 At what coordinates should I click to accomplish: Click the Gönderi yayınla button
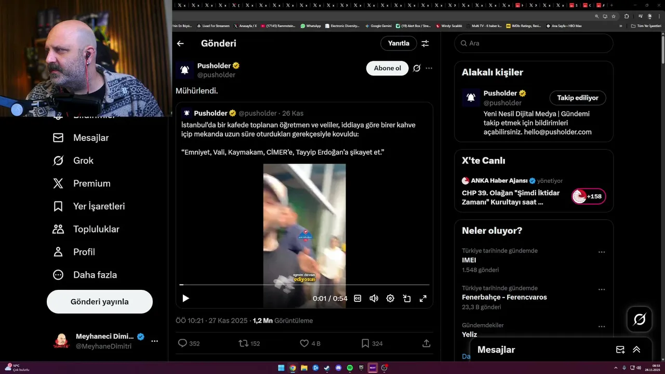coord(100,302)
